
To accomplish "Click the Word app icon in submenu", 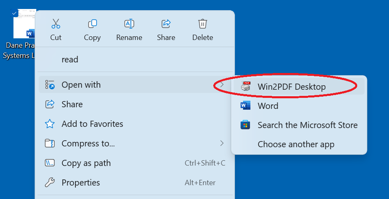I will point(245,106).
